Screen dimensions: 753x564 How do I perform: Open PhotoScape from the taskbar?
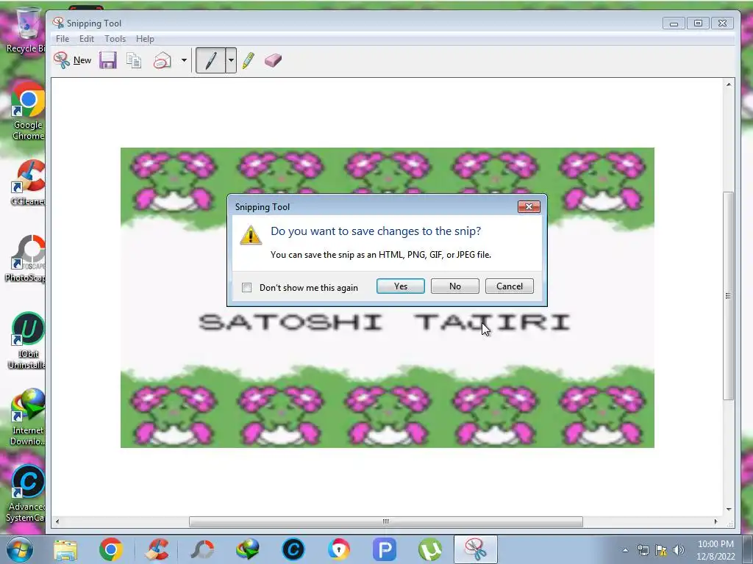pos(202,549)
